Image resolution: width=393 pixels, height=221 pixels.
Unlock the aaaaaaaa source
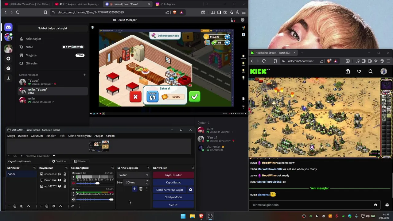[x=65, y=174]
